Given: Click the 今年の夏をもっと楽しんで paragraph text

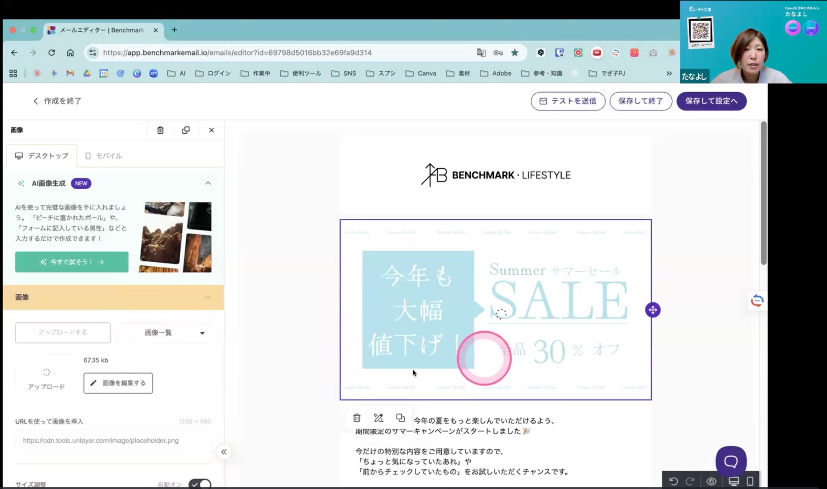Looking at the screenshot, I should click(484, 420).
